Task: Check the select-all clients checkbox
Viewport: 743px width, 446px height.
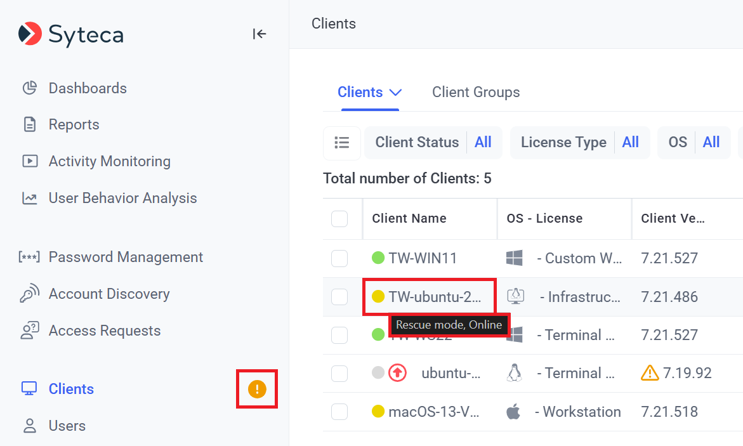Action: point(339,219)
